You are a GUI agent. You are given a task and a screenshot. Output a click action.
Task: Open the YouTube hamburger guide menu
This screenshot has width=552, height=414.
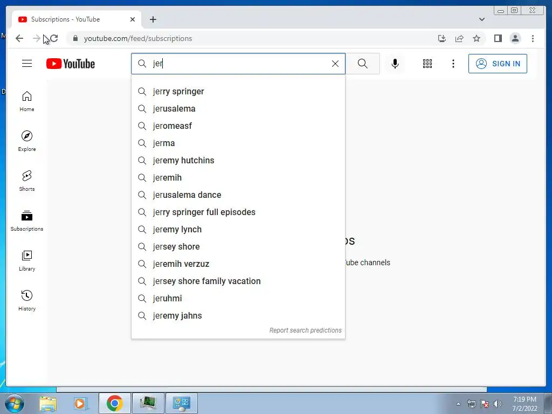pos(27,64)
